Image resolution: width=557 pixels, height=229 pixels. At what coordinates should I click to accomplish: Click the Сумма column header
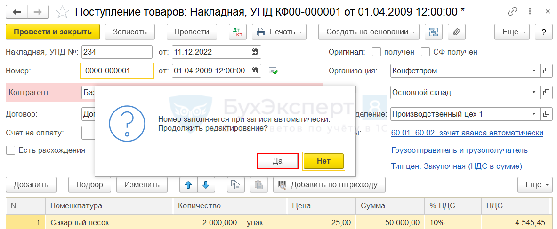390,205
